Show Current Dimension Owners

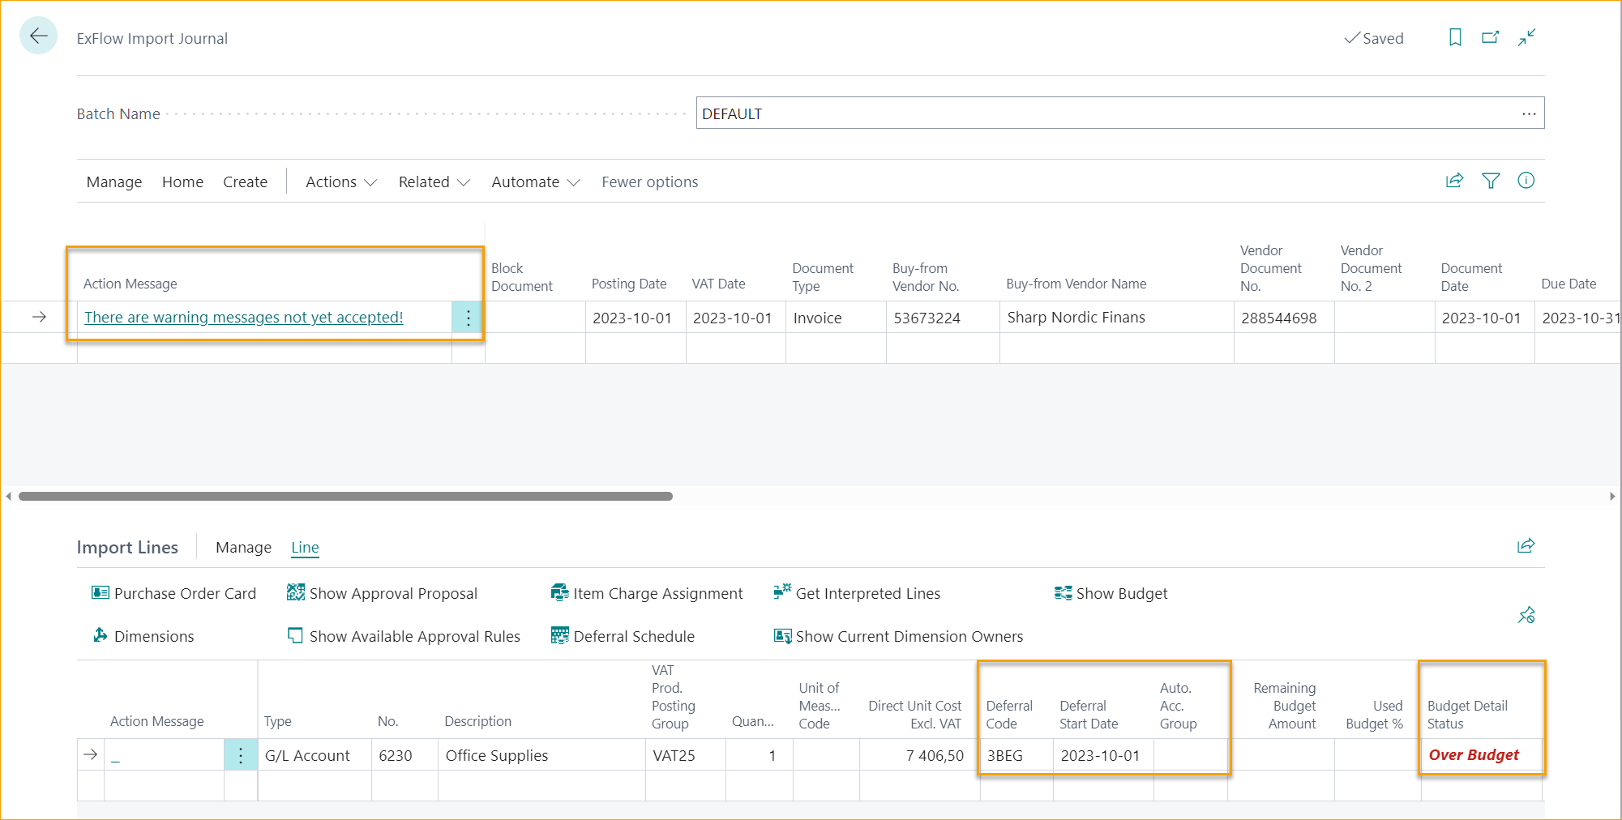[x=908, y=636]
